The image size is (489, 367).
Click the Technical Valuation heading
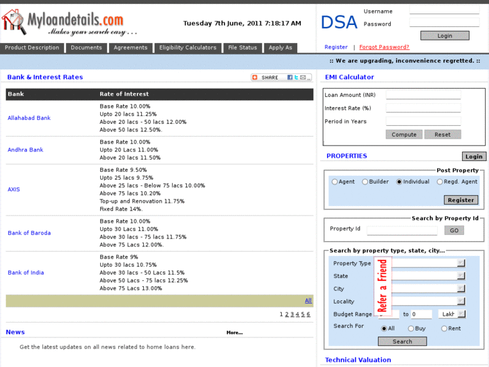click(358, 360)
